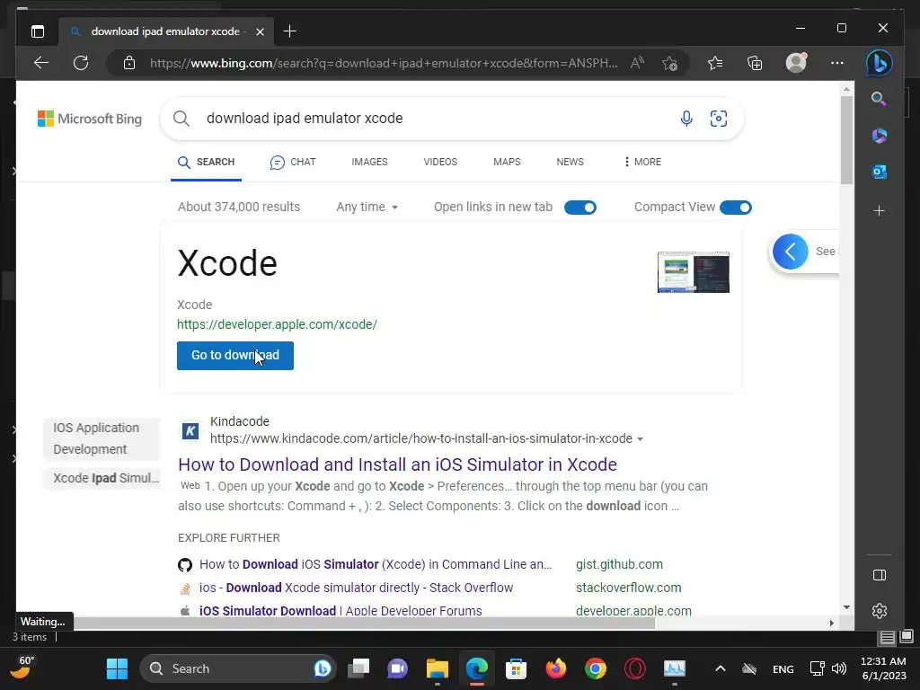Open the read aloud icon in address bar
This screenshot has height=690, width=920.
pyautogui.click(x=637, y=63)
